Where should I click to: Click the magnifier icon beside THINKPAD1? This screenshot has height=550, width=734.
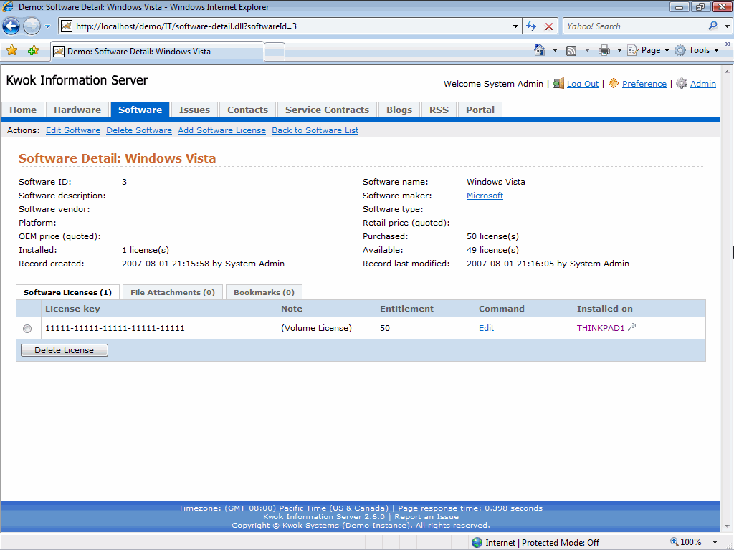click(632, 327)
